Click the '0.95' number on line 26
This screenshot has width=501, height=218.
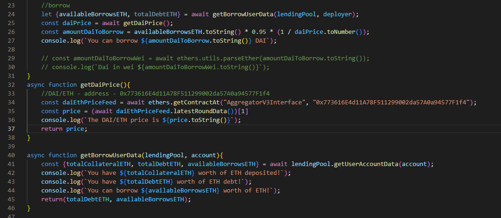(x=259, y=32)
